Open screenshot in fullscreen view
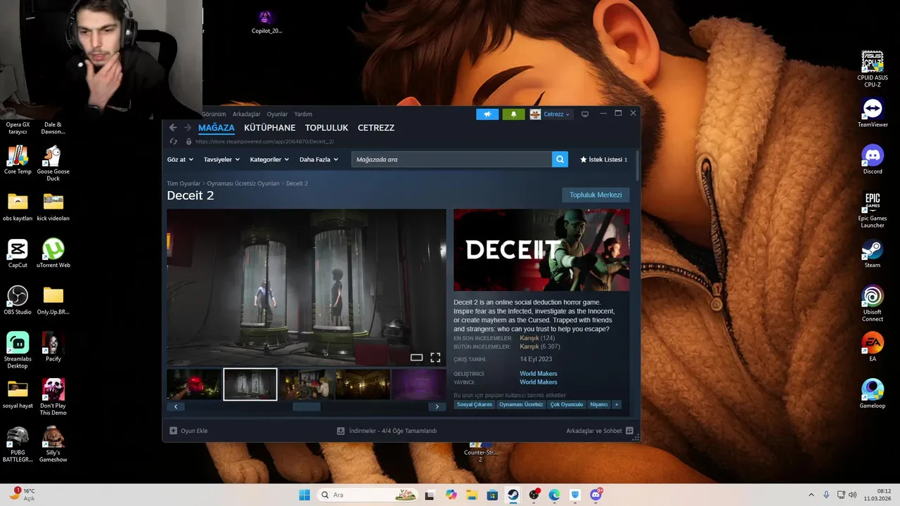Viewport: 900px width, 506px height. 435,358
